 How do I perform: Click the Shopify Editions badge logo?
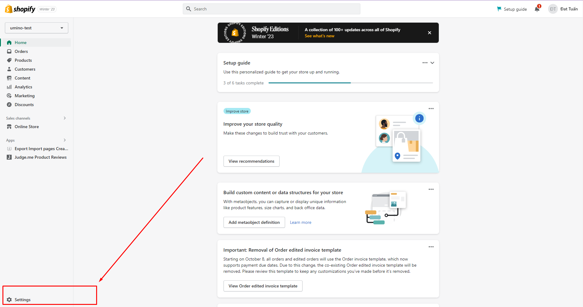235,33
